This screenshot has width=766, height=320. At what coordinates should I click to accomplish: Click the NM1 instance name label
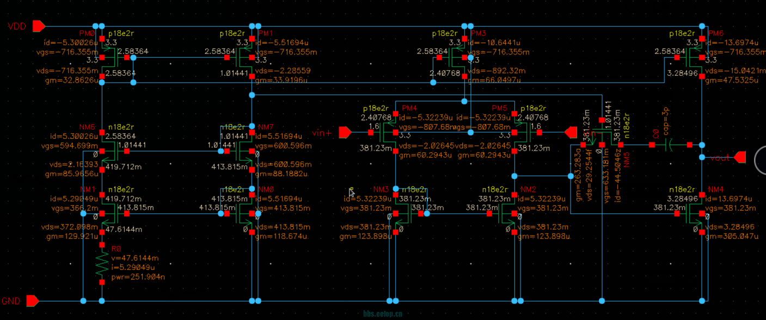coord(88,189)
